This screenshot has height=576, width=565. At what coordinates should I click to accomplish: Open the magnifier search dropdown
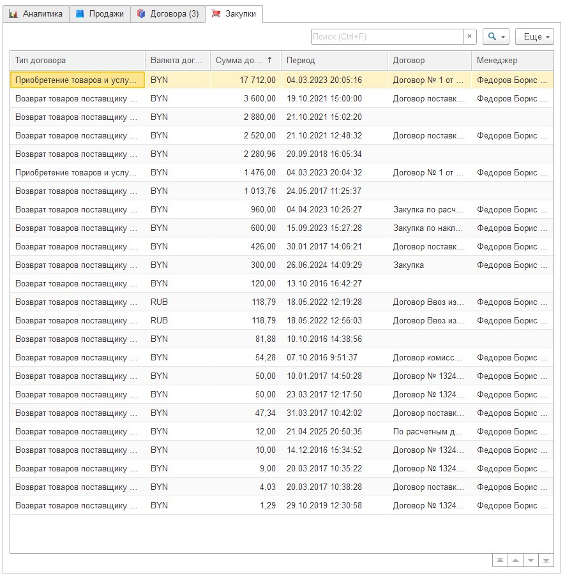tap(495, 37)
